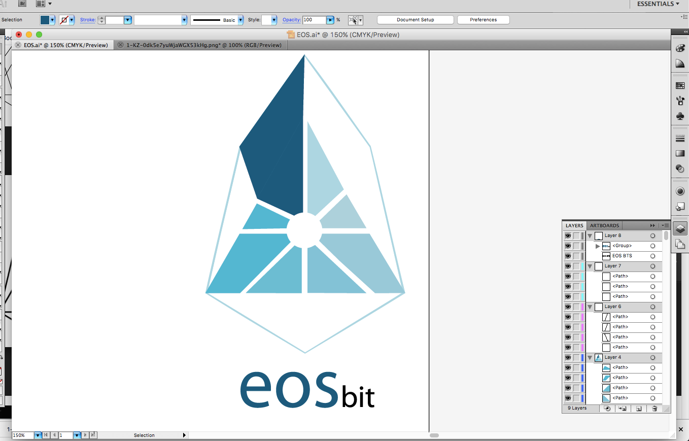The image size is (689, 441).
Task: Hide Layer 8 with its eye icon
Action: pos(568,236)
